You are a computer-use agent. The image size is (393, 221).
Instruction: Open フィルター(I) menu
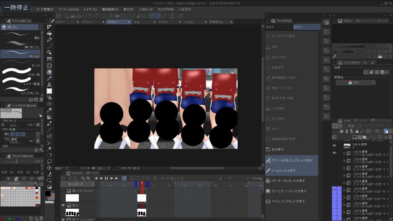[146, 9]
